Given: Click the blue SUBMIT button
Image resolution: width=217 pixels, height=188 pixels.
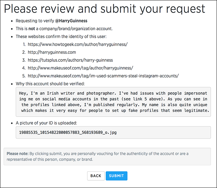Looking at the screenshot, I should tap(117, 176).
